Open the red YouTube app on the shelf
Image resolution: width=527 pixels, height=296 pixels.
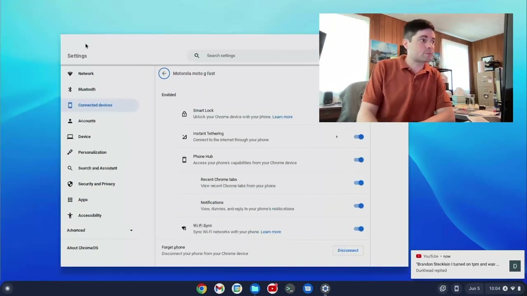click(273, 289)
